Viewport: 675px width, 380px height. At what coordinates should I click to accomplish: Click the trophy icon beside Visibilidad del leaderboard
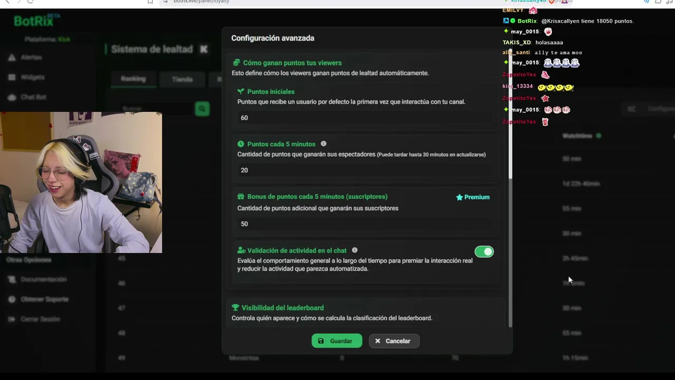pyautogui.click(x=236, y=308)
